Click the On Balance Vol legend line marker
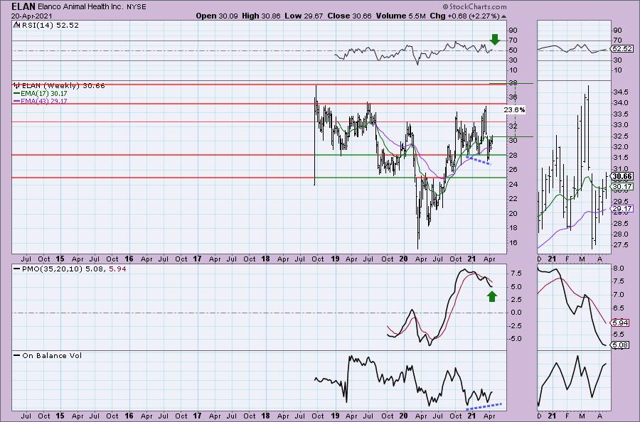Viewport: 640px width, 422px height. coord(17,355)
